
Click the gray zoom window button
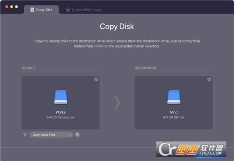pyautogui.click(x=16, y=7)
